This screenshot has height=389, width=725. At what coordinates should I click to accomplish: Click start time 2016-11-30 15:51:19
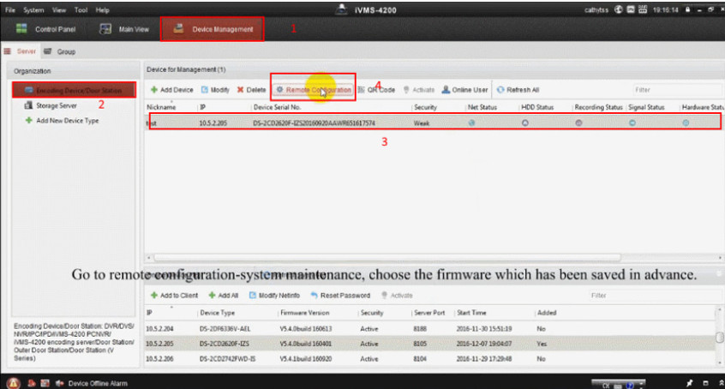(x=484, y=329)
